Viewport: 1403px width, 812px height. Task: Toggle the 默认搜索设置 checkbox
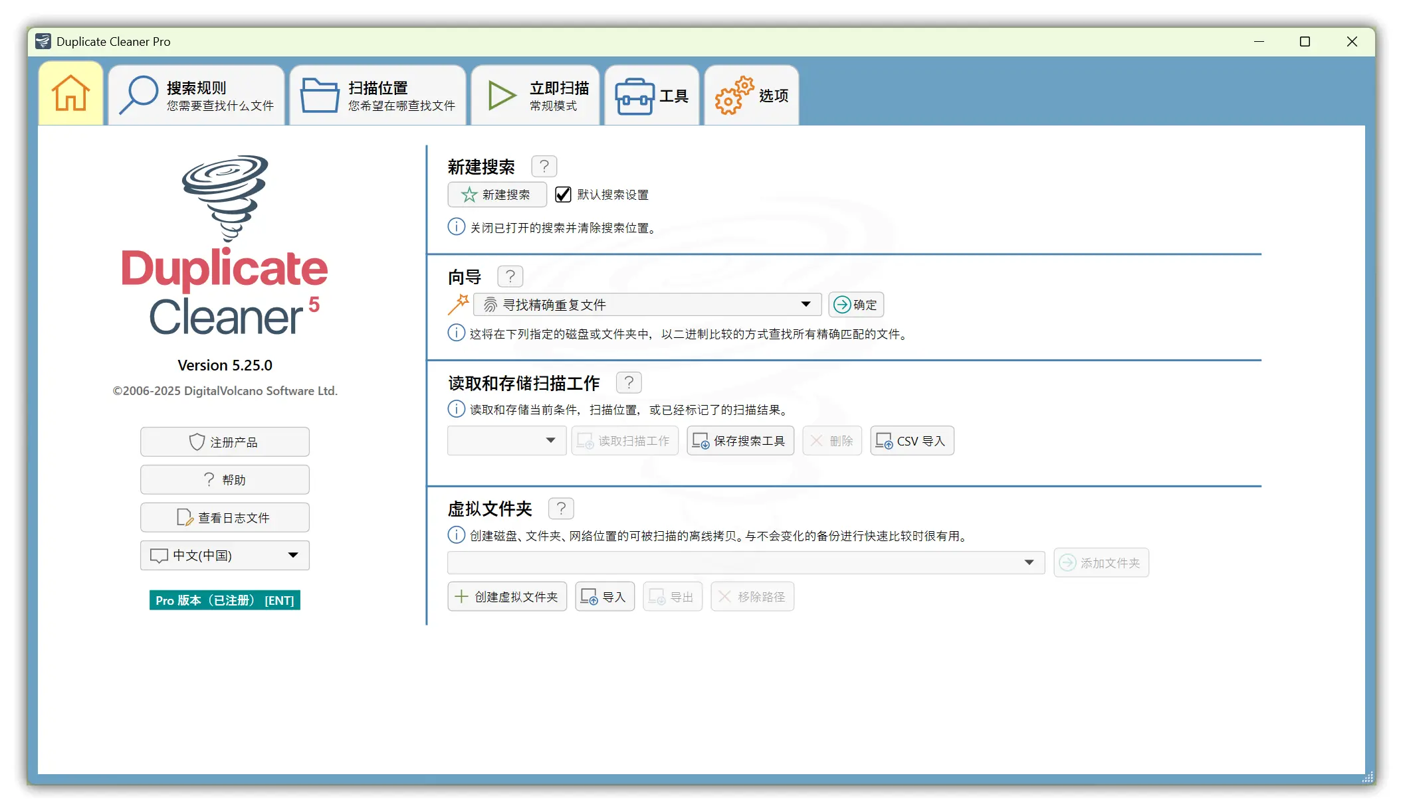coord(563,195)
